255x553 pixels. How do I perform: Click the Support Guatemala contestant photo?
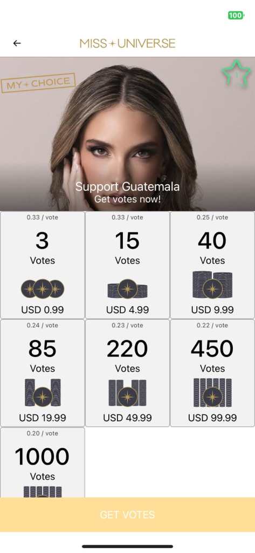(x=127, y=134)
